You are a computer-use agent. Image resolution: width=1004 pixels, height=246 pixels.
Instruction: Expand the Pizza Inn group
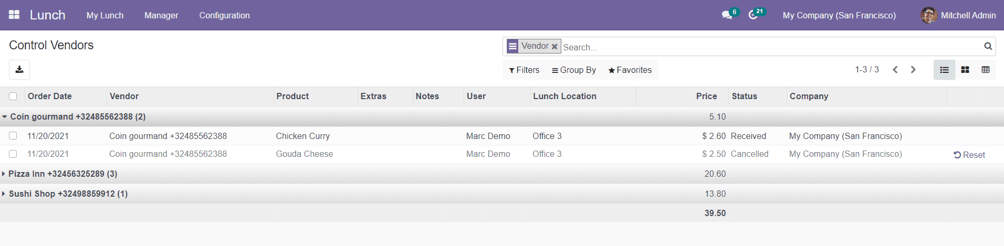[4, 174]
